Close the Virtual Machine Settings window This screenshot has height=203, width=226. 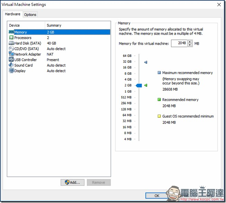[219, 4]
